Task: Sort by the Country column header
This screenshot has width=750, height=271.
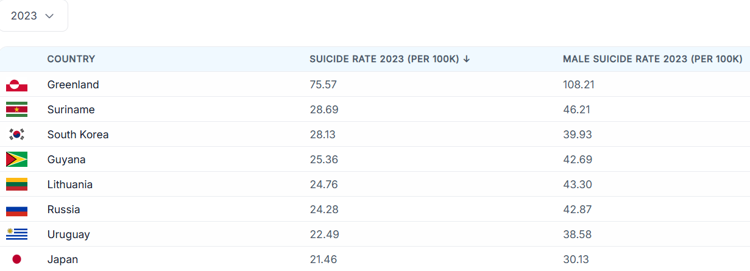Action: (71, 59)
